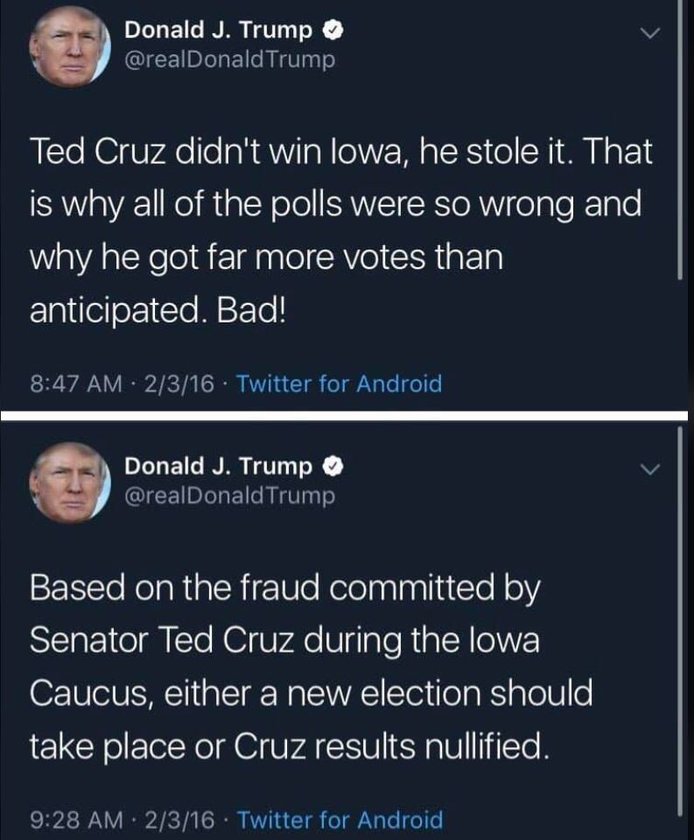Click @realDonaldTrump handle on the 9:28 AM tweet

pos(230,496)
